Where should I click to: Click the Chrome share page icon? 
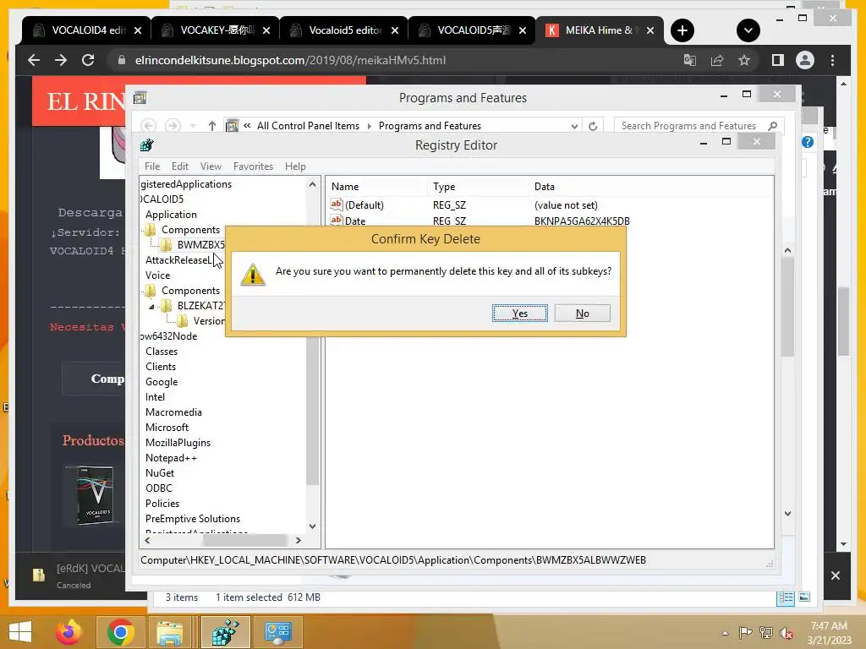point(717,60)
